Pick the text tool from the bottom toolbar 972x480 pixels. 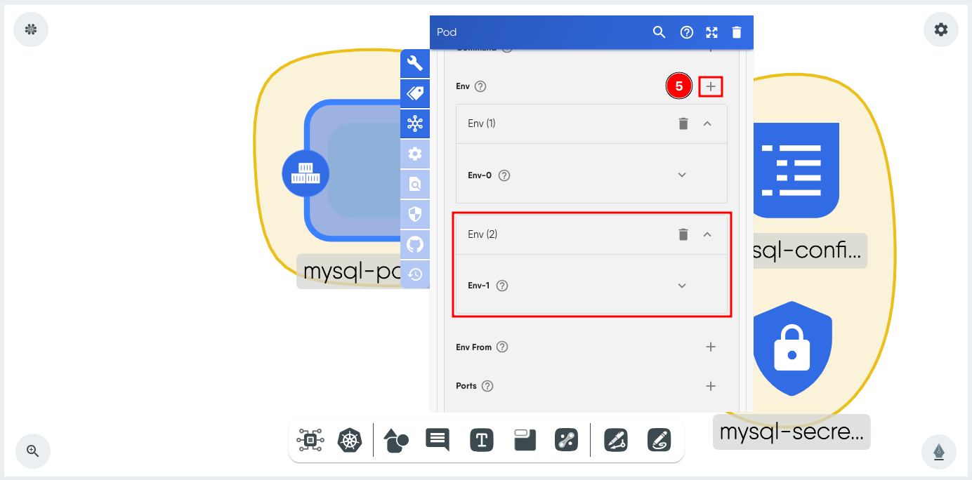[x=481, y=440]
